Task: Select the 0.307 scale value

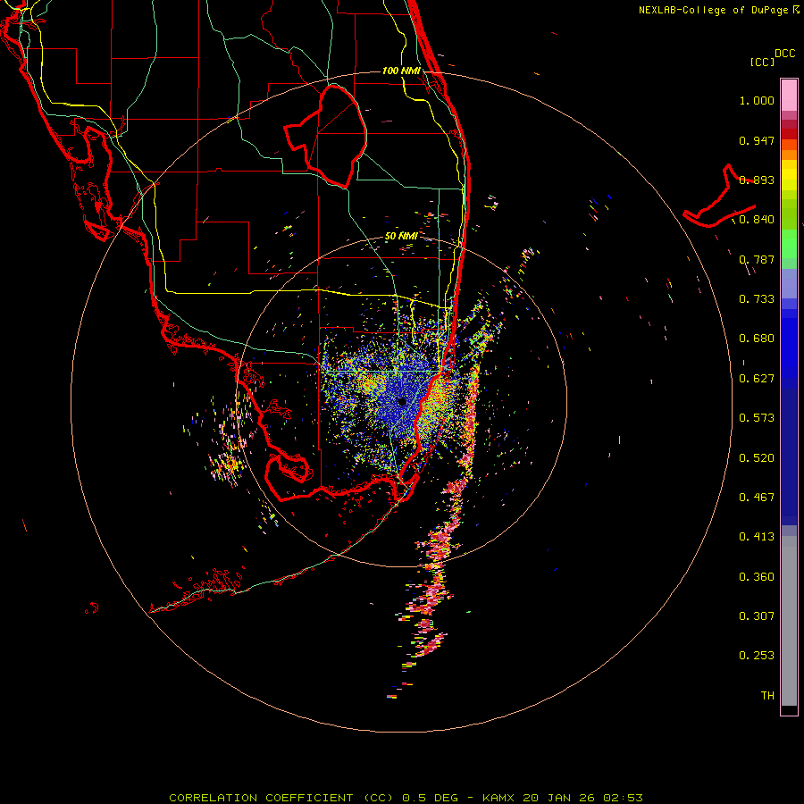Action: coord(757,616)
